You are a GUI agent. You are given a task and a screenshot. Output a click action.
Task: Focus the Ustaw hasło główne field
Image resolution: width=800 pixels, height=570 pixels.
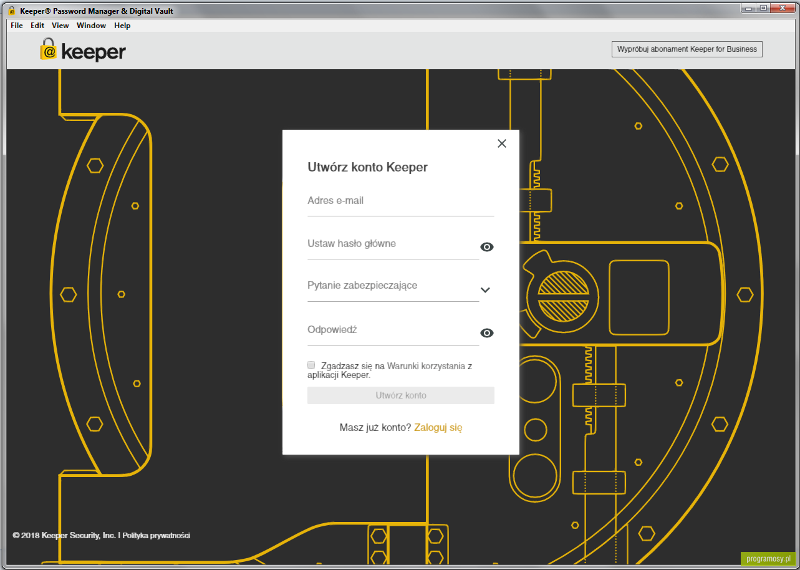coord(393,246)
